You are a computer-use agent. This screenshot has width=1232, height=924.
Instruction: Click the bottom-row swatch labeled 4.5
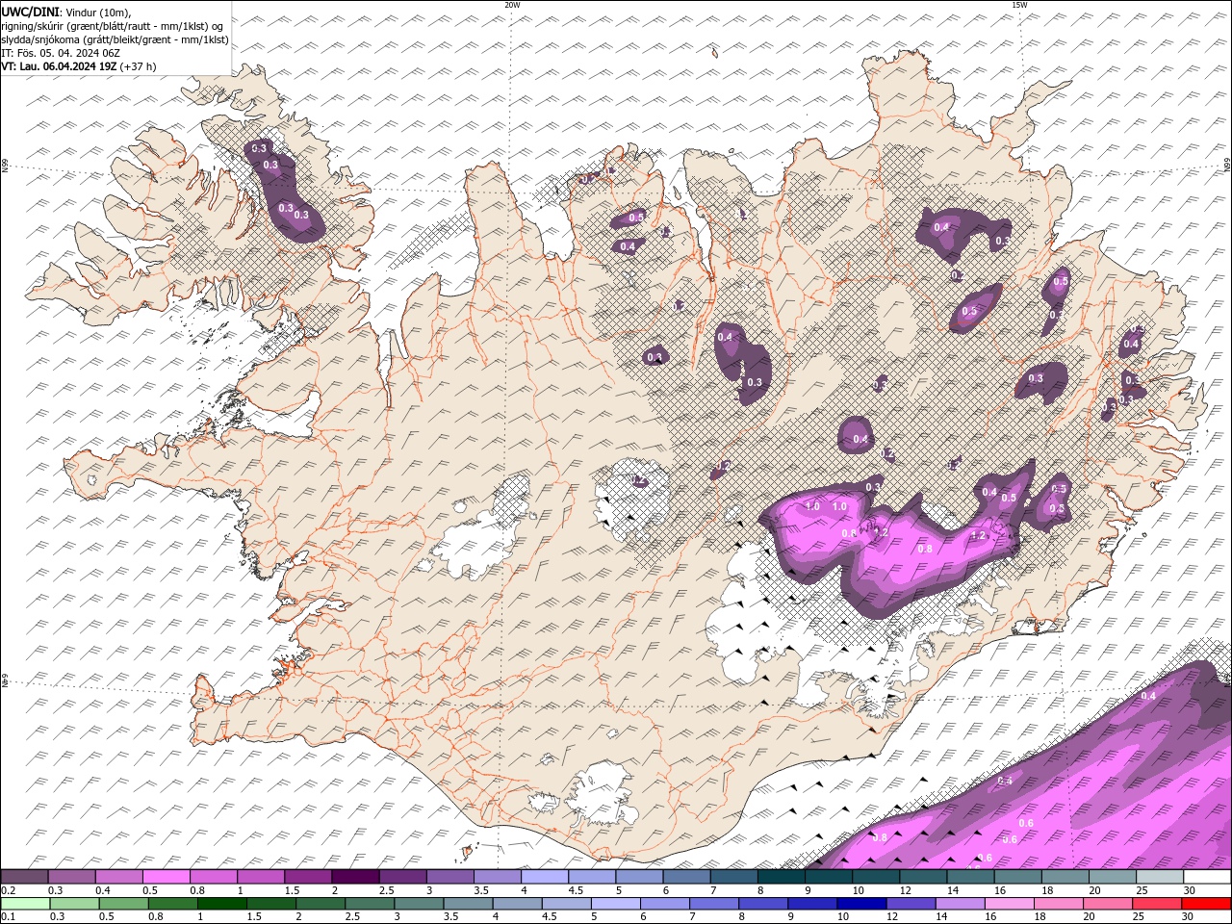[566, 904]
